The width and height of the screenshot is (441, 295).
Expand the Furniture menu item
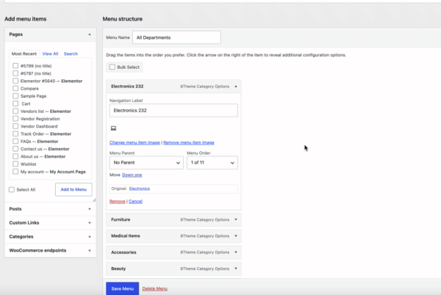point(236,219)
